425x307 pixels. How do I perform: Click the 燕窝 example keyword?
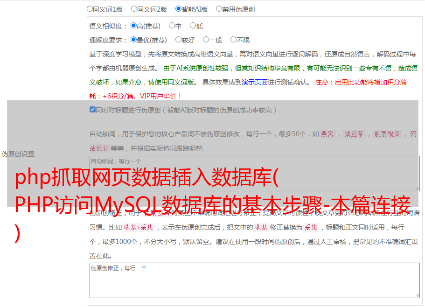coord(327,134)
